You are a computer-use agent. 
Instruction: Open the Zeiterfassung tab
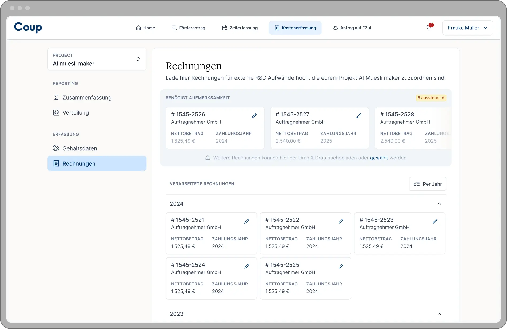click(x=240, y=28)
